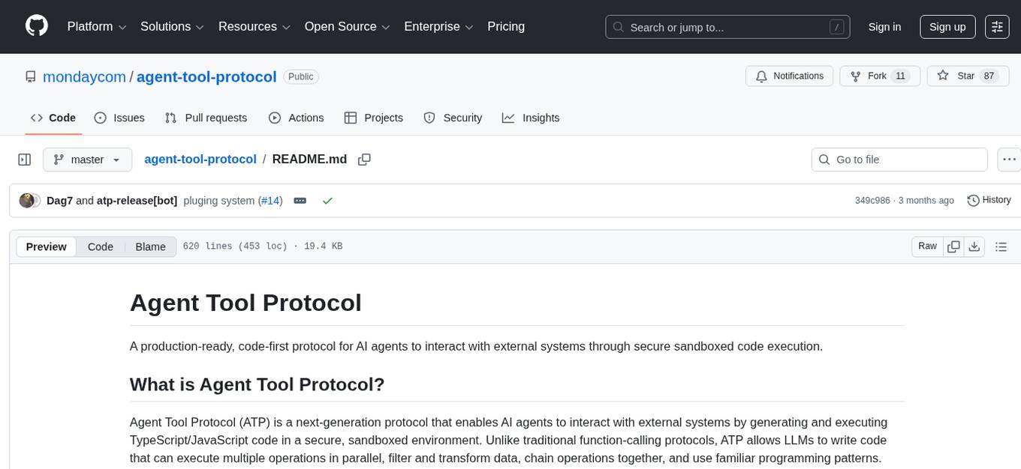This screenshot has width=1021, height=469.
Task: Copy the README.md file path icon
Action: click(365, 159)
